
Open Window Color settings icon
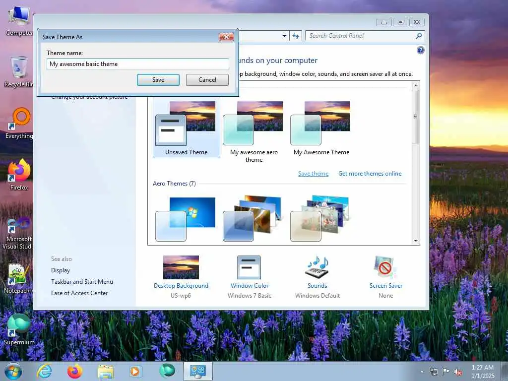point(249,267)
